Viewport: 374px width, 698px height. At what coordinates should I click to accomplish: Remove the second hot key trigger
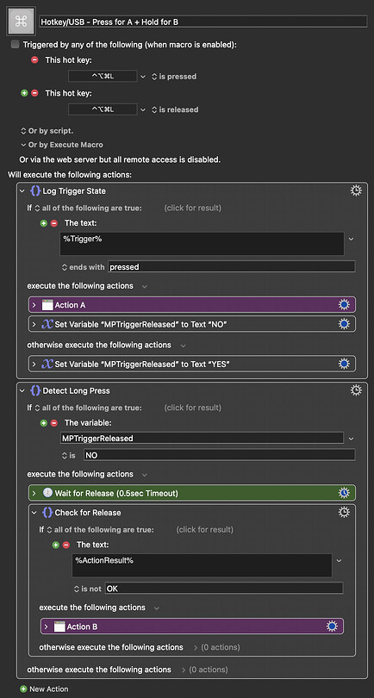pyautogui.click(x=34, y=93)
